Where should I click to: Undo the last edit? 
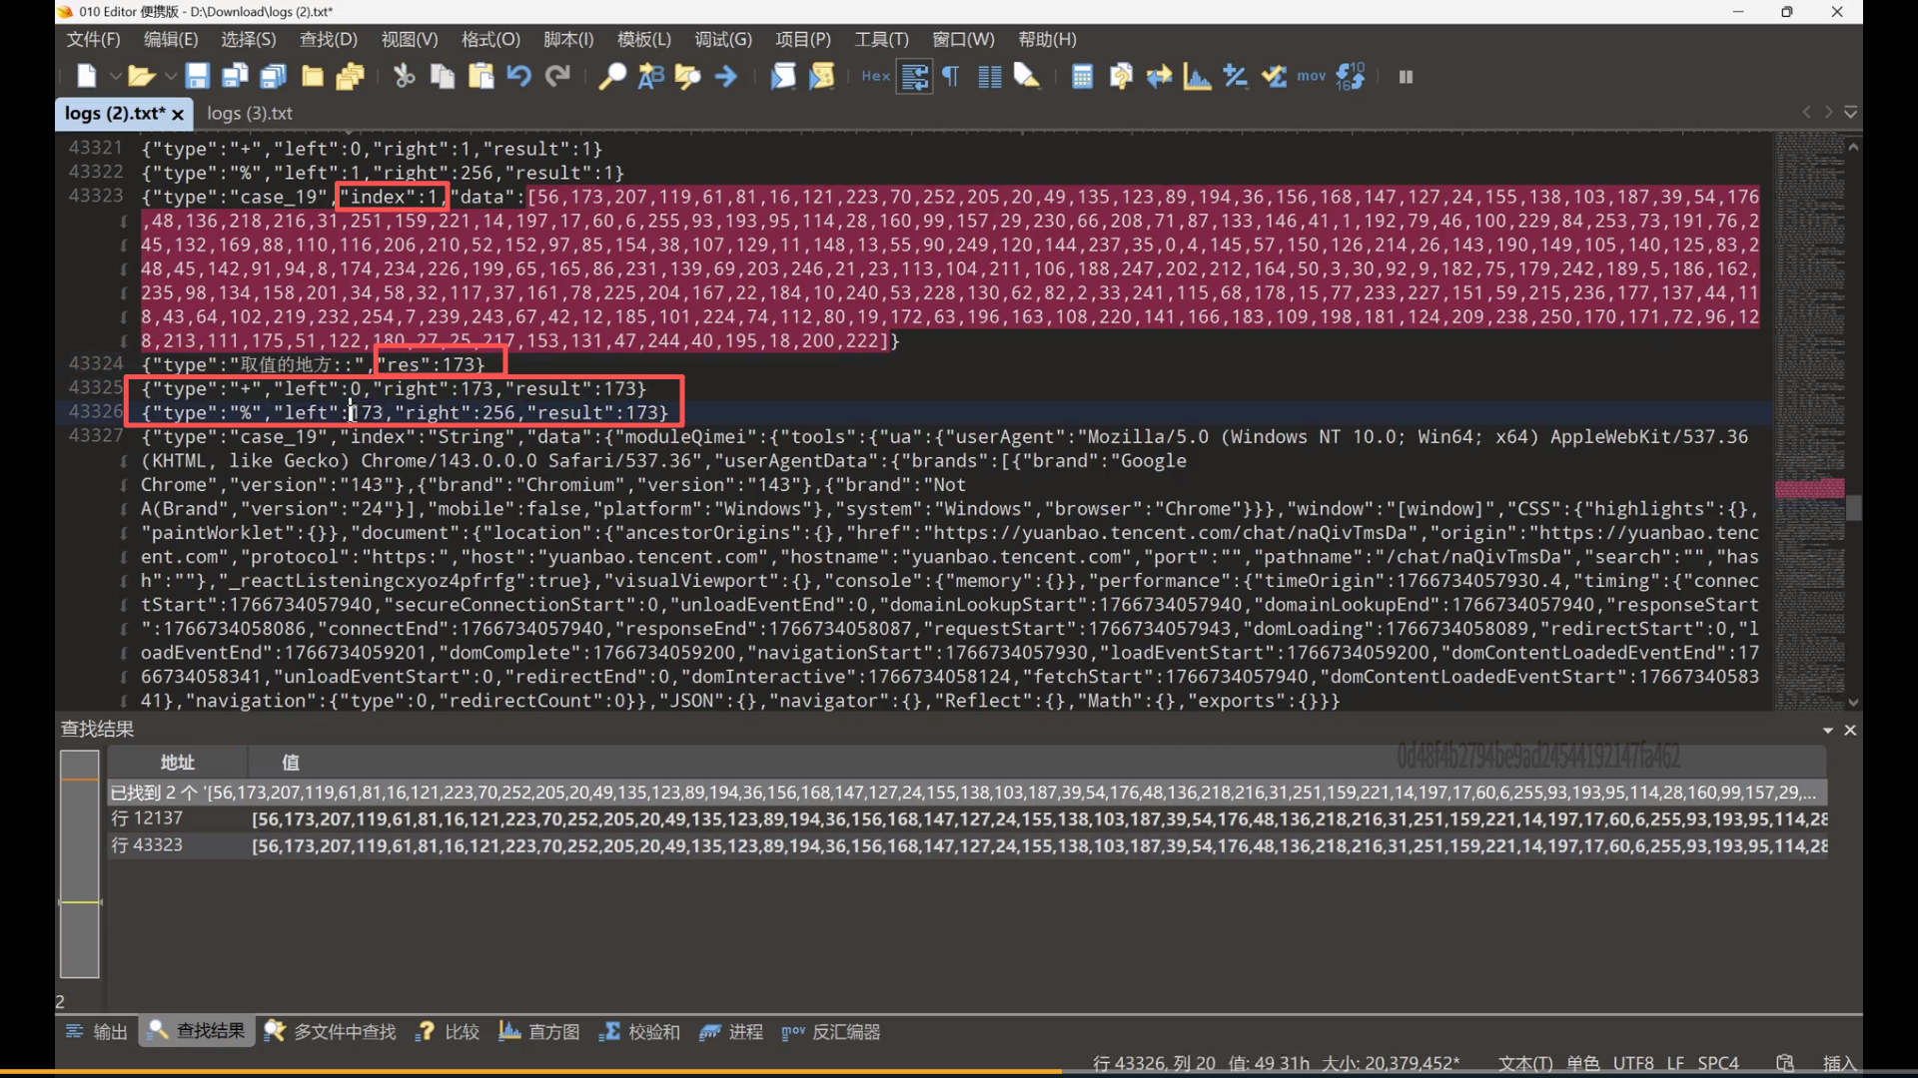coord(518,76)
